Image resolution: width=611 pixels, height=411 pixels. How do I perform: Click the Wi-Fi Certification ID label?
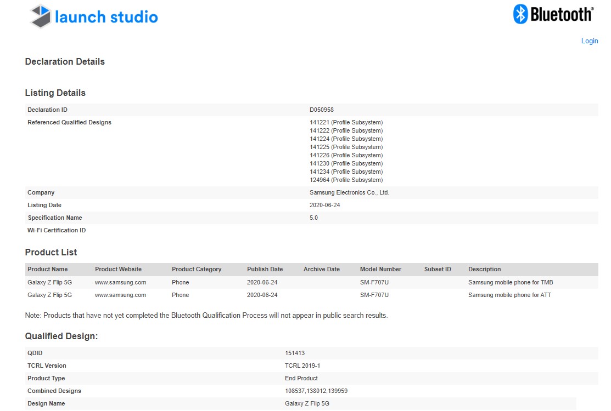[57, 230]
